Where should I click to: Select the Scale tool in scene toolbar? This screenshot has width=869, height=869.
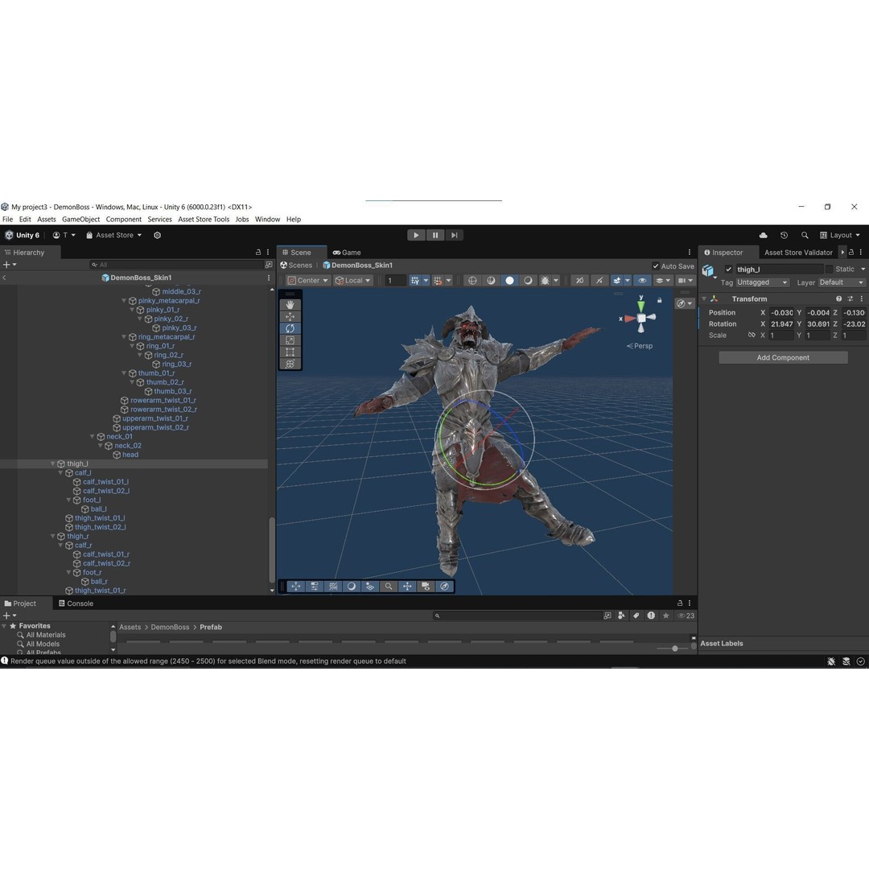(290, 340)
